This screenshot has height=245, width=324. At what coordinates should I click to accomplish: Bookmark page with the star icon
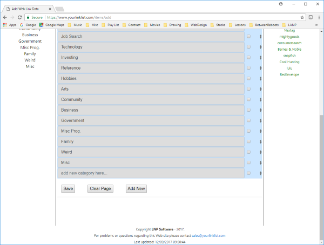302,17
